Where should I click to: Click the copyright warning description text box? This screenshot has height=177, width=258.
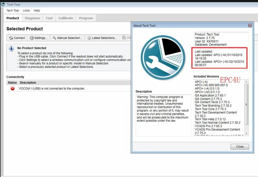(163, 115)
